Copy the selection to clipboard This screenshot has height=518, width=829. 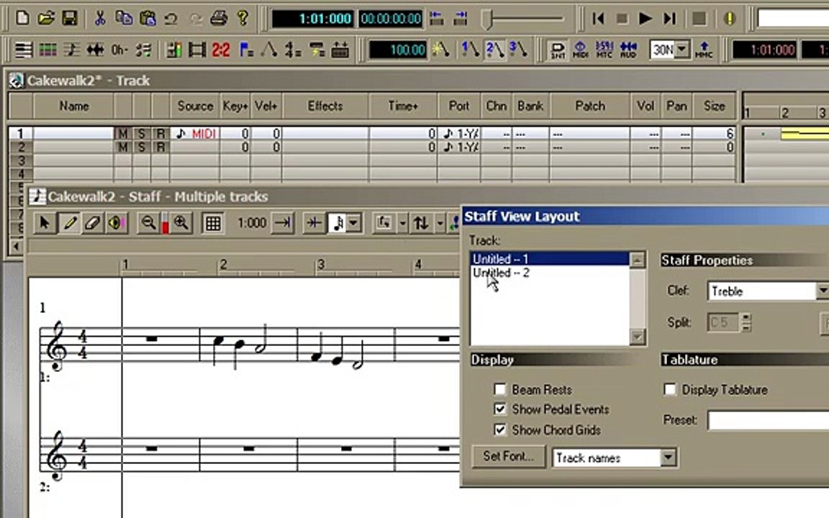click(x=124, y=19)
